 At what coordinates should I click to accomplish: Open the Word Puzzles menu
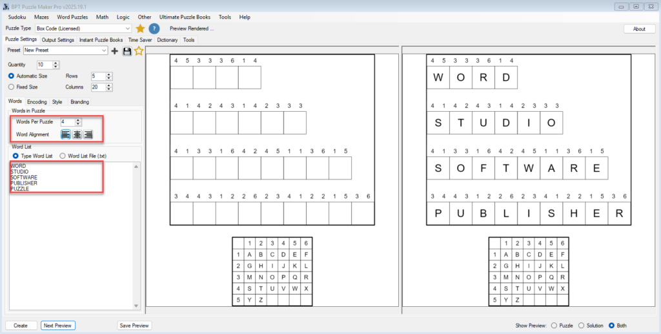72,17
